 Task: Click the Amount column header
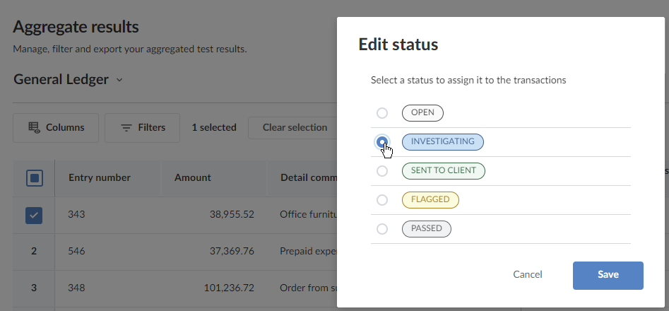193,178
